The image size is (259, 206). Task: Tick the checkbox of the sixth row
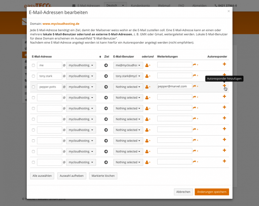click(33, 119)
